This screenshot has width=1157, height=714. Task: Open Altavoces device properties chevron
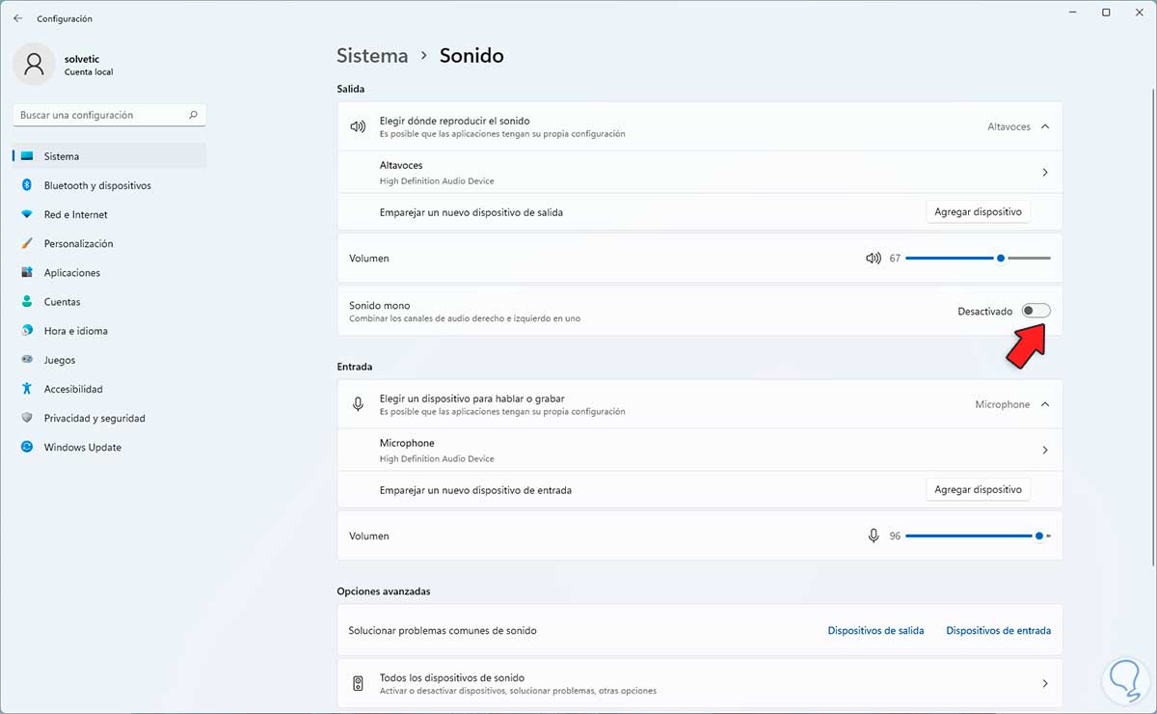[1045, 173]
